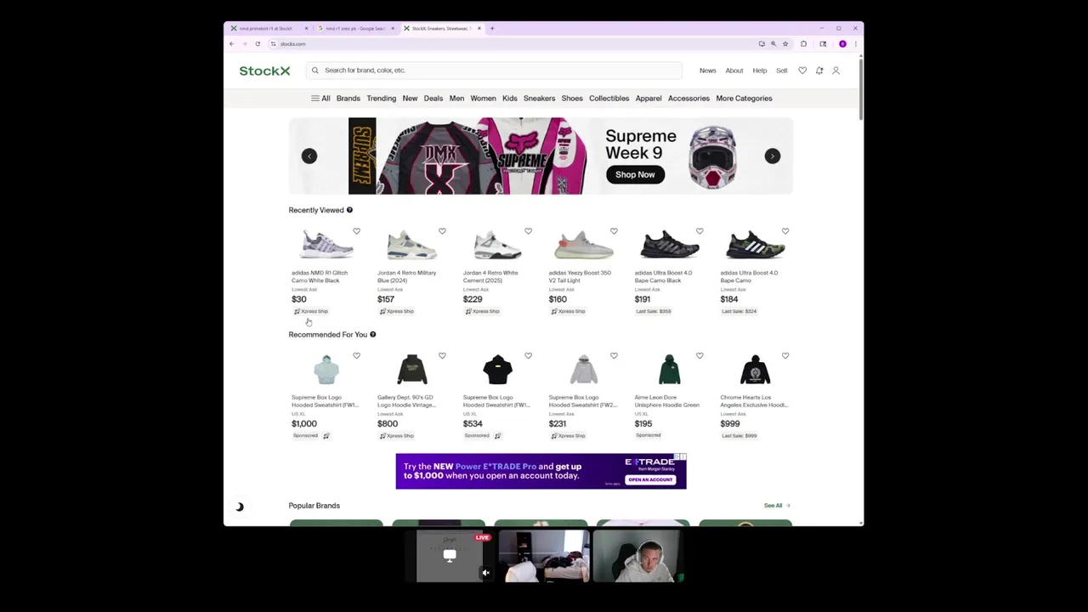Open Women category menu
1088x612 pixels.
(x=483, y=99)
